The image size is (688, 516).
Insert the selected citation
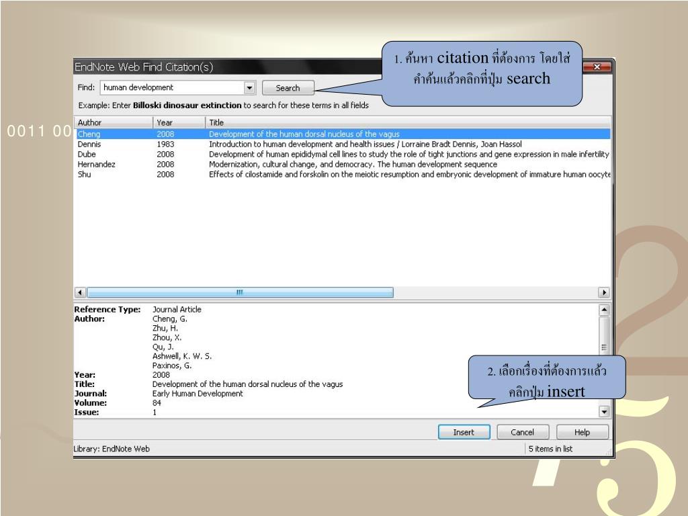click(x=464, y=432)
